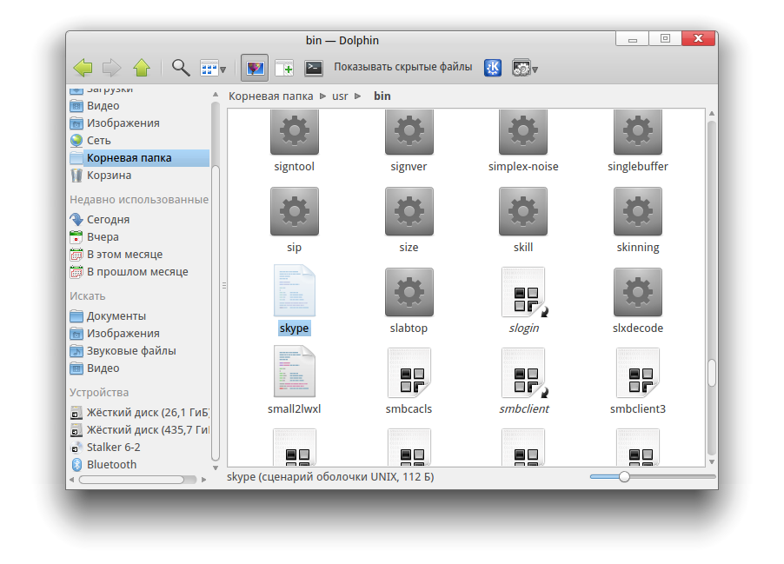Click 'Корневая папка' breadcrumb segment

click(x=270, y=96)
